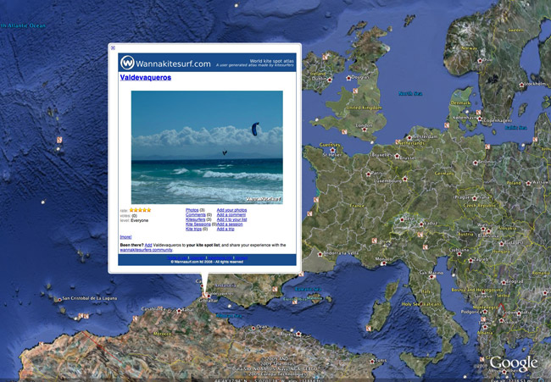
Task: Click the Google logo watermark
Action: point(513,363)
